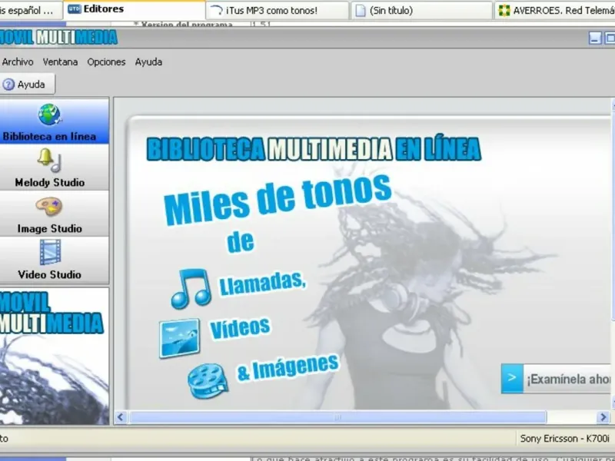Open the Ventana menu
Image resolution: width=615 pixels, height=461 pixels.
pos(60,62)
